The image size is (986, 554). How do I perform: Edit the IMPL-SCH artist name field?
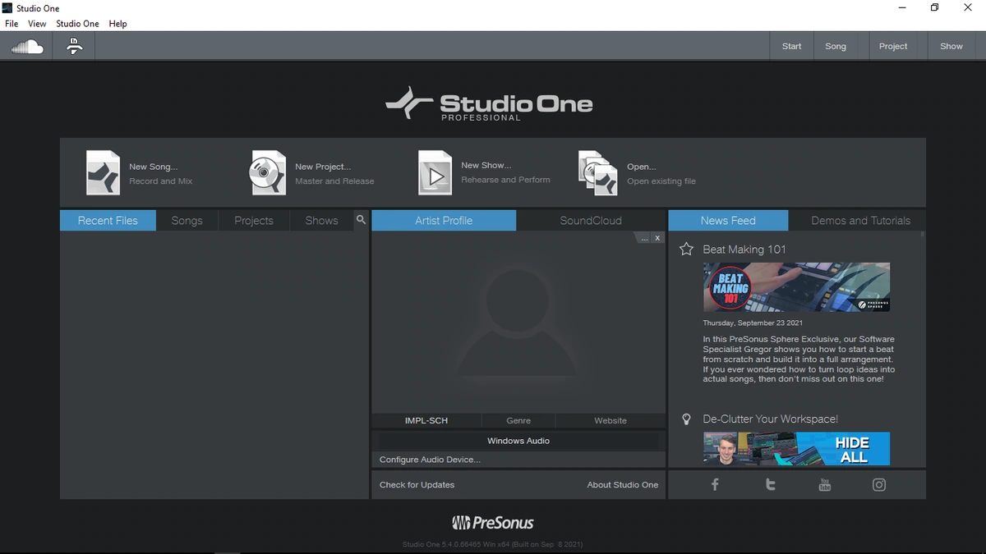click(x=426, y=420)
